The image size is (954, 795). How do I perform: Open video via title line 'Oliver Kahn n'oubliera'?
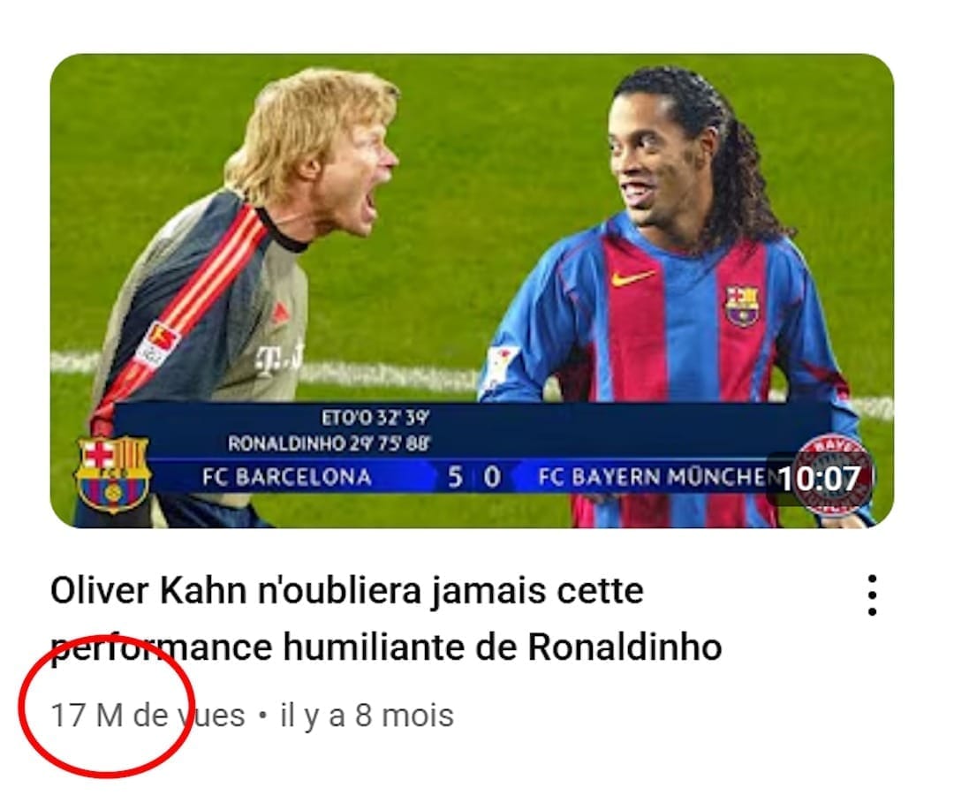[x=347, y=591]
